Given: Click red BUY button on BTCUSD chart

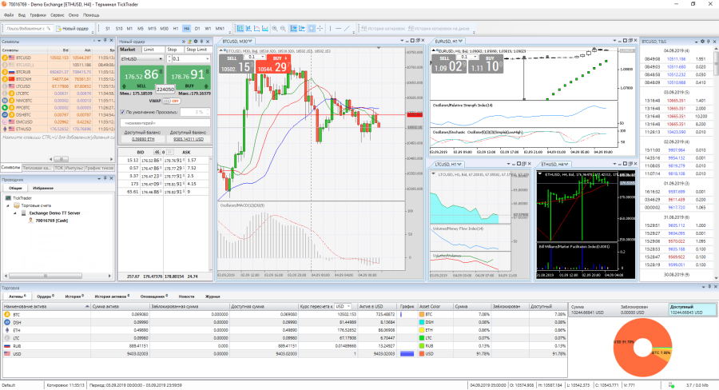Looking at the screenshot, I should coord(273,64).
